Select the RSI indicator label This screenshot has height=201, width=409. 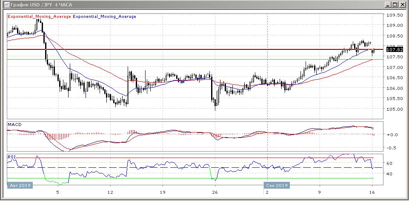pyautogui.click(x=11, y=157)
